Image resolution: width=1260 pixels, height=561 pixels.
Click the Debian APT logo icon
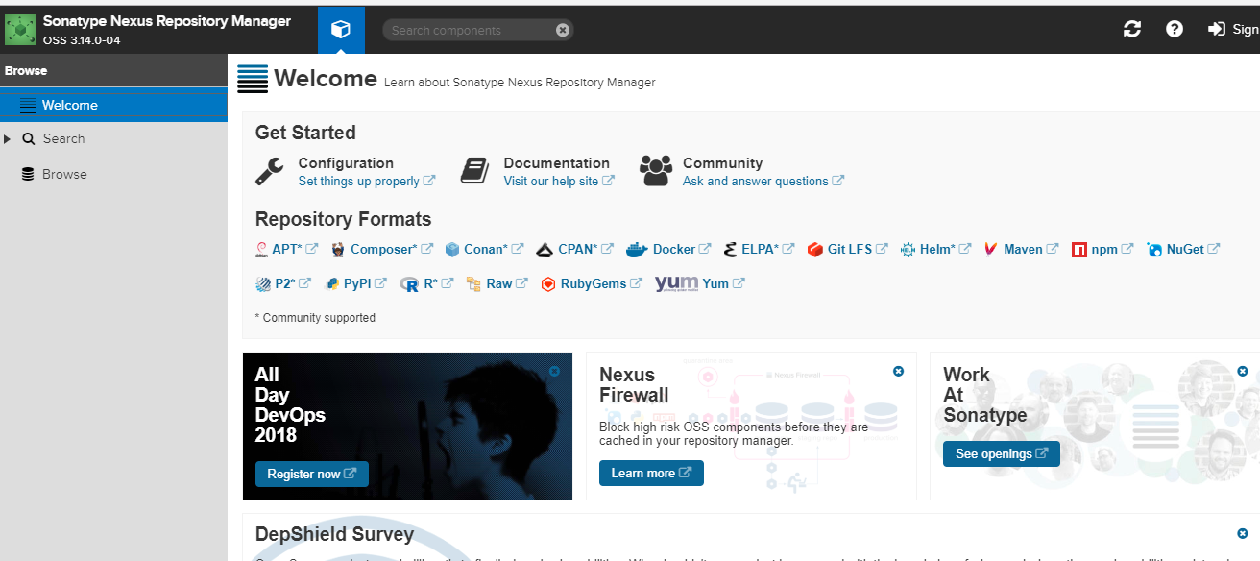[x=261, y=250]
